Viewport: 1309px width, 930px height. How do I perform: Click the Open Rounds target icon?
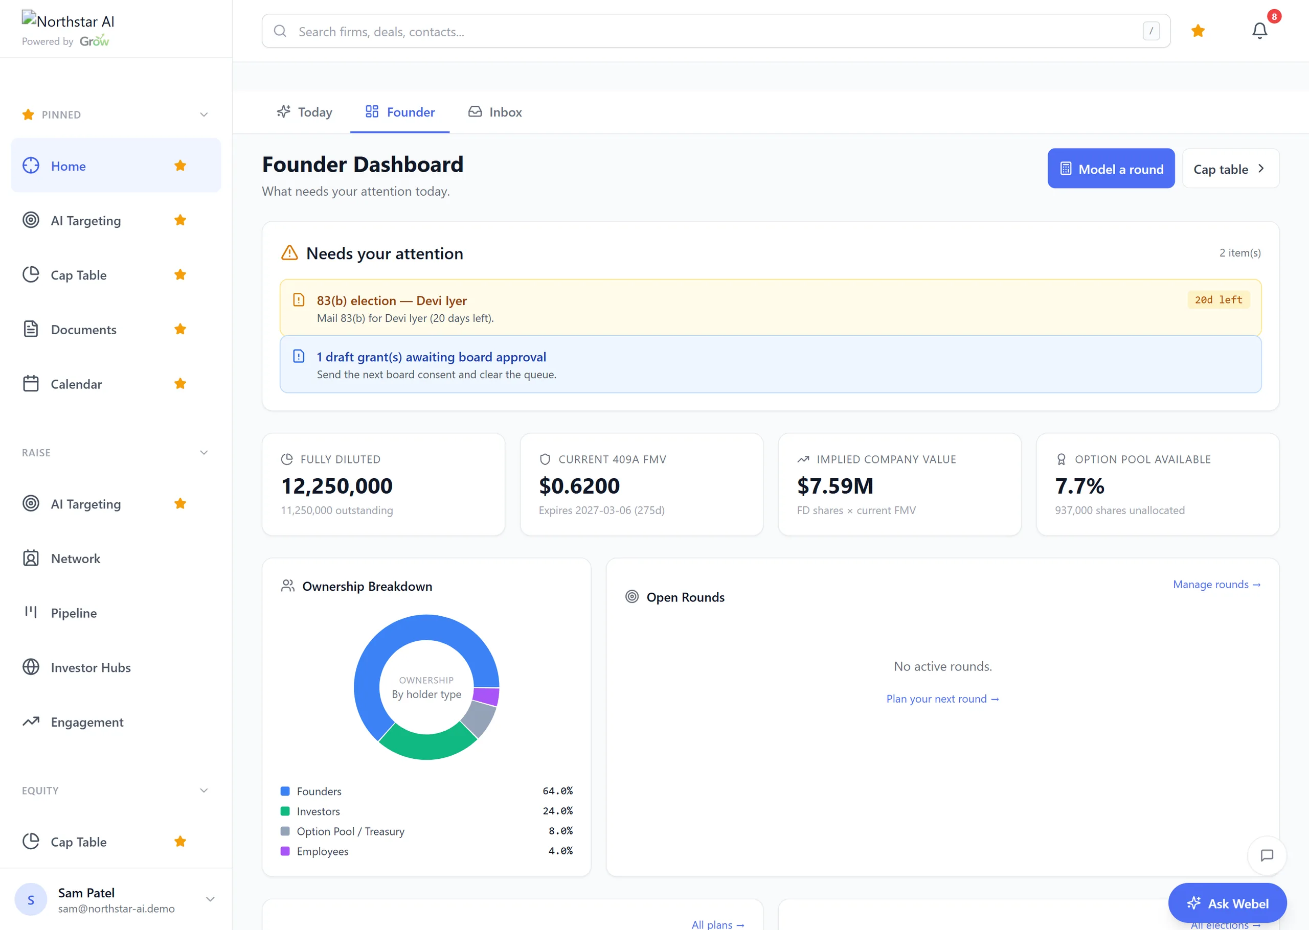coord(632,597)
